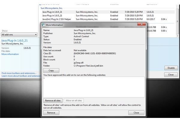The width and height of the screenshot is (180, 120).
Task: Click the Remove button in More Information dialog
Action: (x=51, y=113)
